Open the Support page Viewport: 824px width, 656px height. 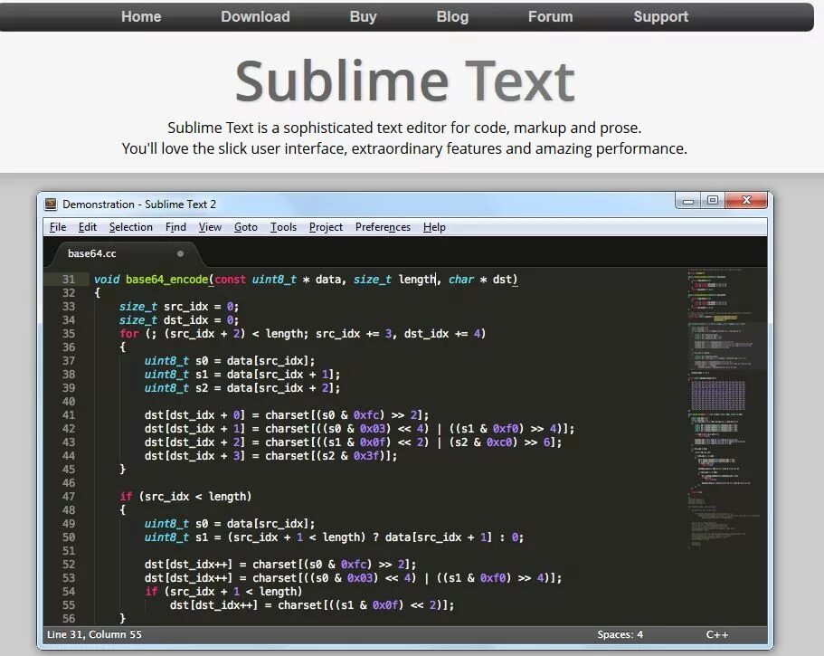[660, 17]
